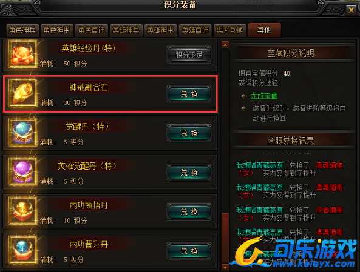
Task: Click the 英雄经验丹(特) orange orb icon
Action: (x=22, y=54)
